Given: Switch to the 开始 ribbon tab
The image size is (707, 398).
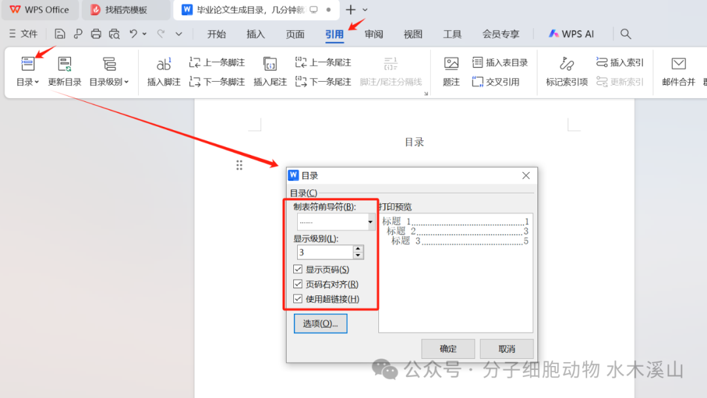Looking at the screenshot, I should coord(217,34).
